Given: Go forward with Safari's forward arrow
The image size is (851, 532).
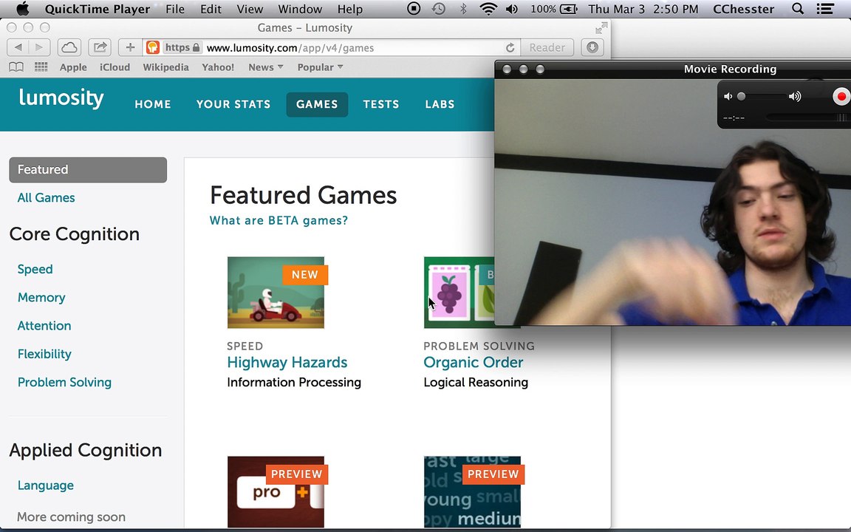Looking at the screenshot, I should [x=39, y=47].
